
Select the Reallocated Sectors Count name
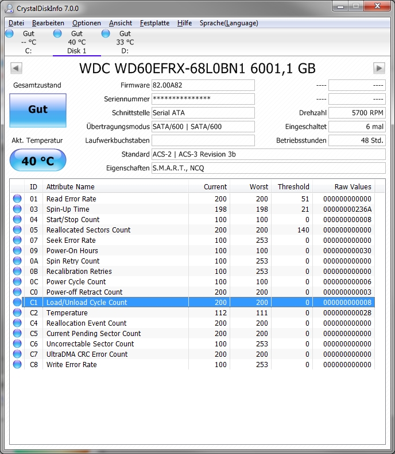pos(88,230)
